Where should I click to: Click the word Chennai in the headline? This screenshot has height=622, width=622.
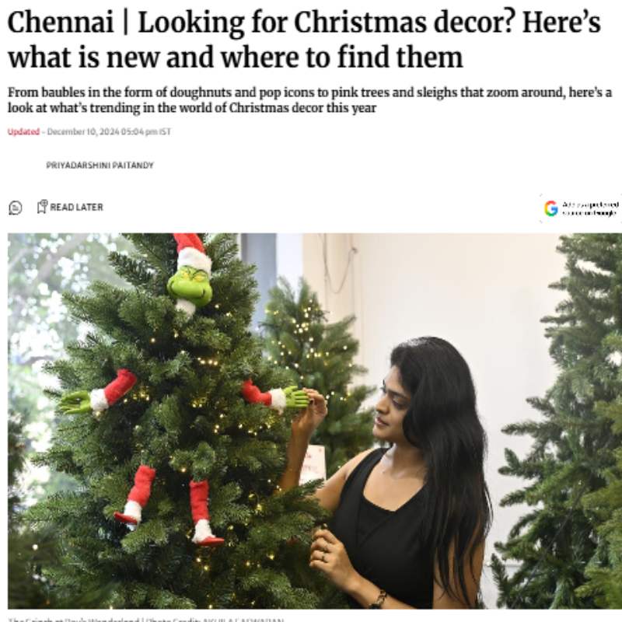coord(61,23)
